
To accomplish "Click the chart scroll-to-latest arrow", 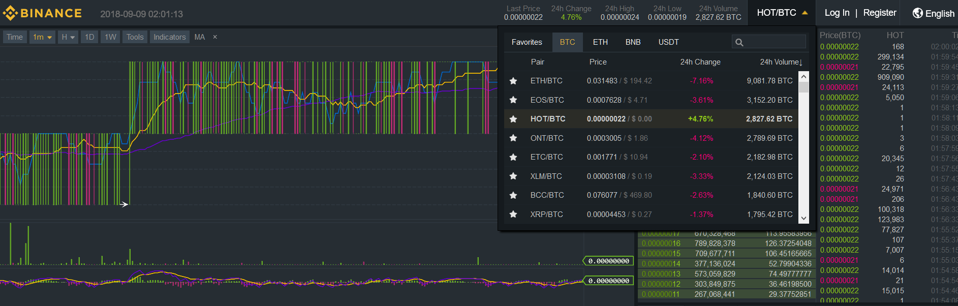I will 124,204.
